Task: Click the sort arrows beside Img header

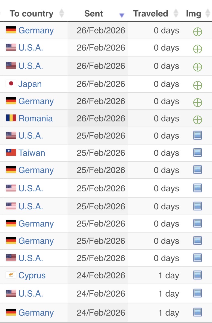Action: [x=207, y=13]
